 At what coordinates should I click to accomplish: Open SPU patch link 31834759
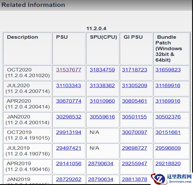[102, 70]
